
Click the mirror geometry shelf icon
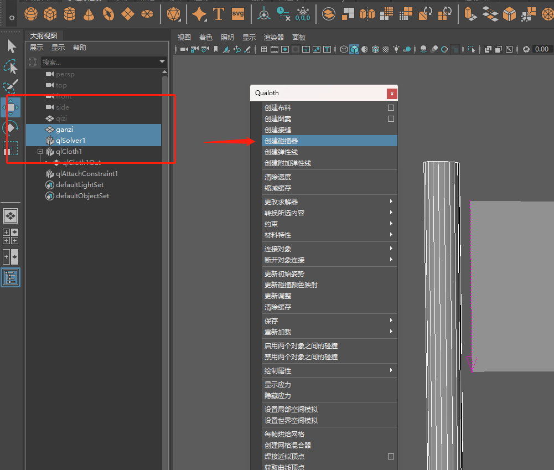point(367,14)
